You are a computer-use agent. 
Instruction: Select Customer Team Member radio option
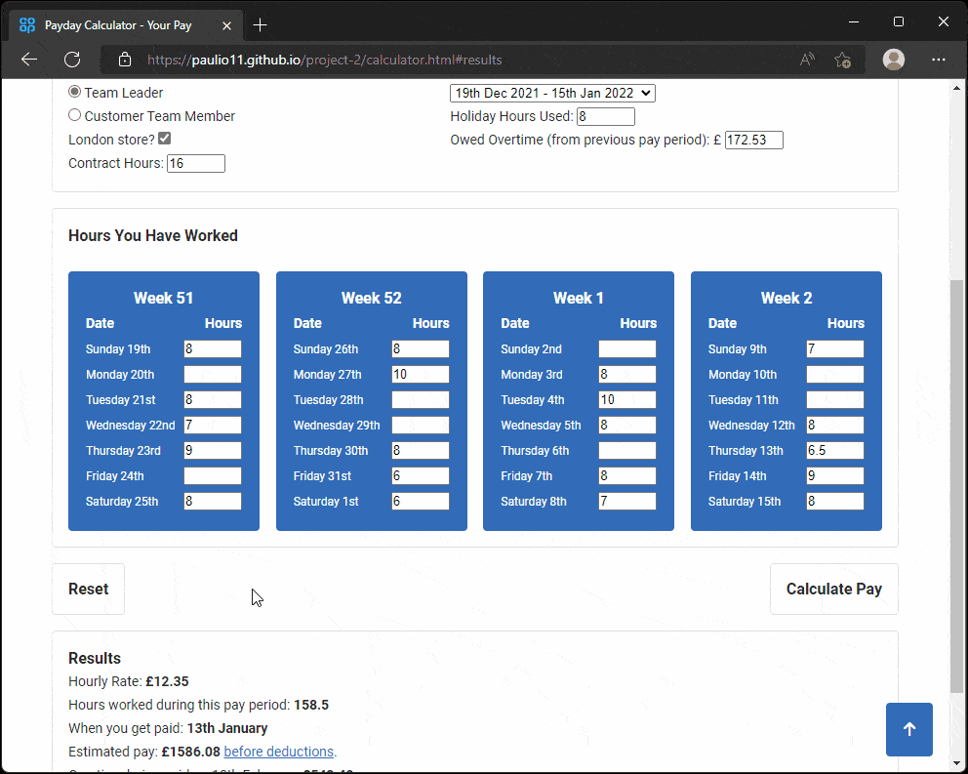[75, 115]
